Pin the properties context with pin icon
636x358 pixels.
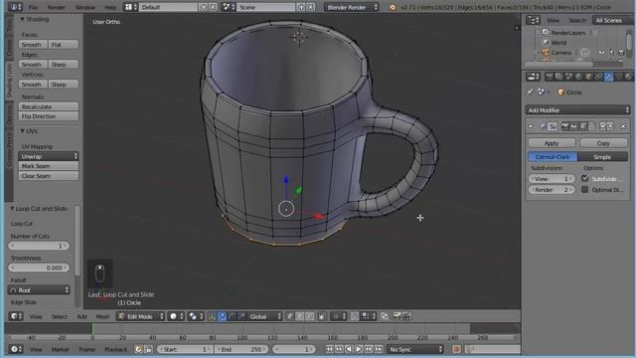pyautogui.click(x=530, y=92)
